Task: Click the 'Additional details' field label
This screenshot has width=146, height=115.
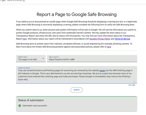Action: coord(24,68)
